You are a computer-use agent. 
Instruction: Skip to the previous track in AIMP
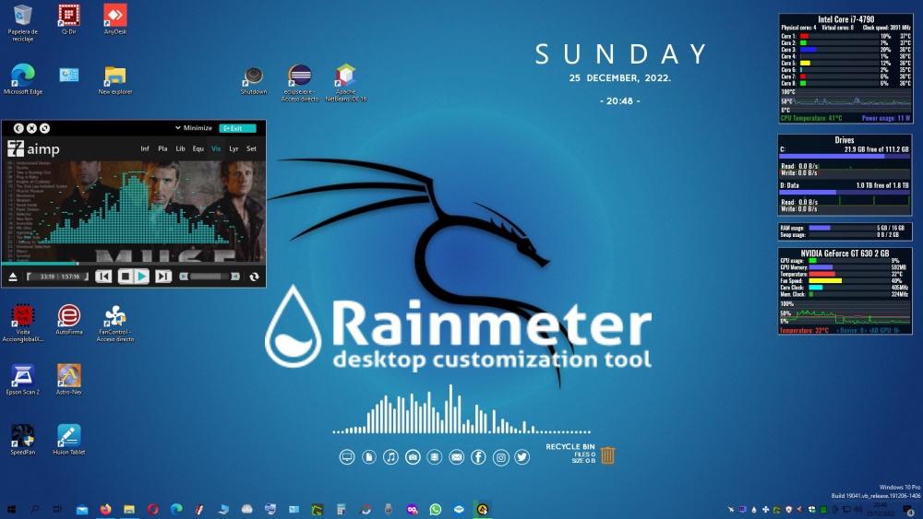[103, 277]
